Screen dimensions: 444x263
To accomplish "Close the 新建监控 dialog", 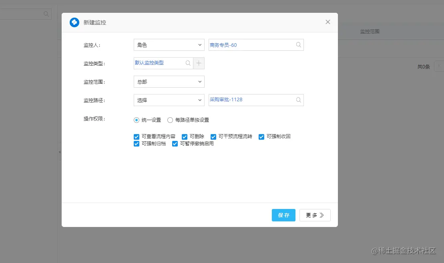I will [x=328, y=22].
